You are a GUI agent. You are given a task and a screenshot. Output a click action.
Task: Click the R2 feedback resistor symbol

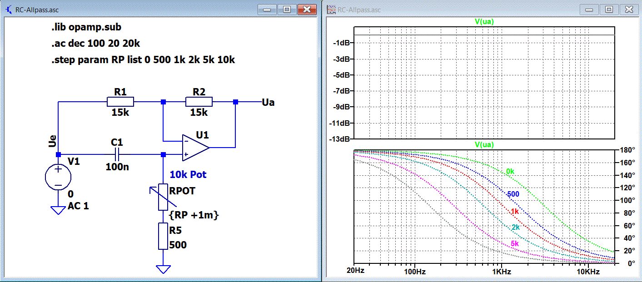point(199,102)
